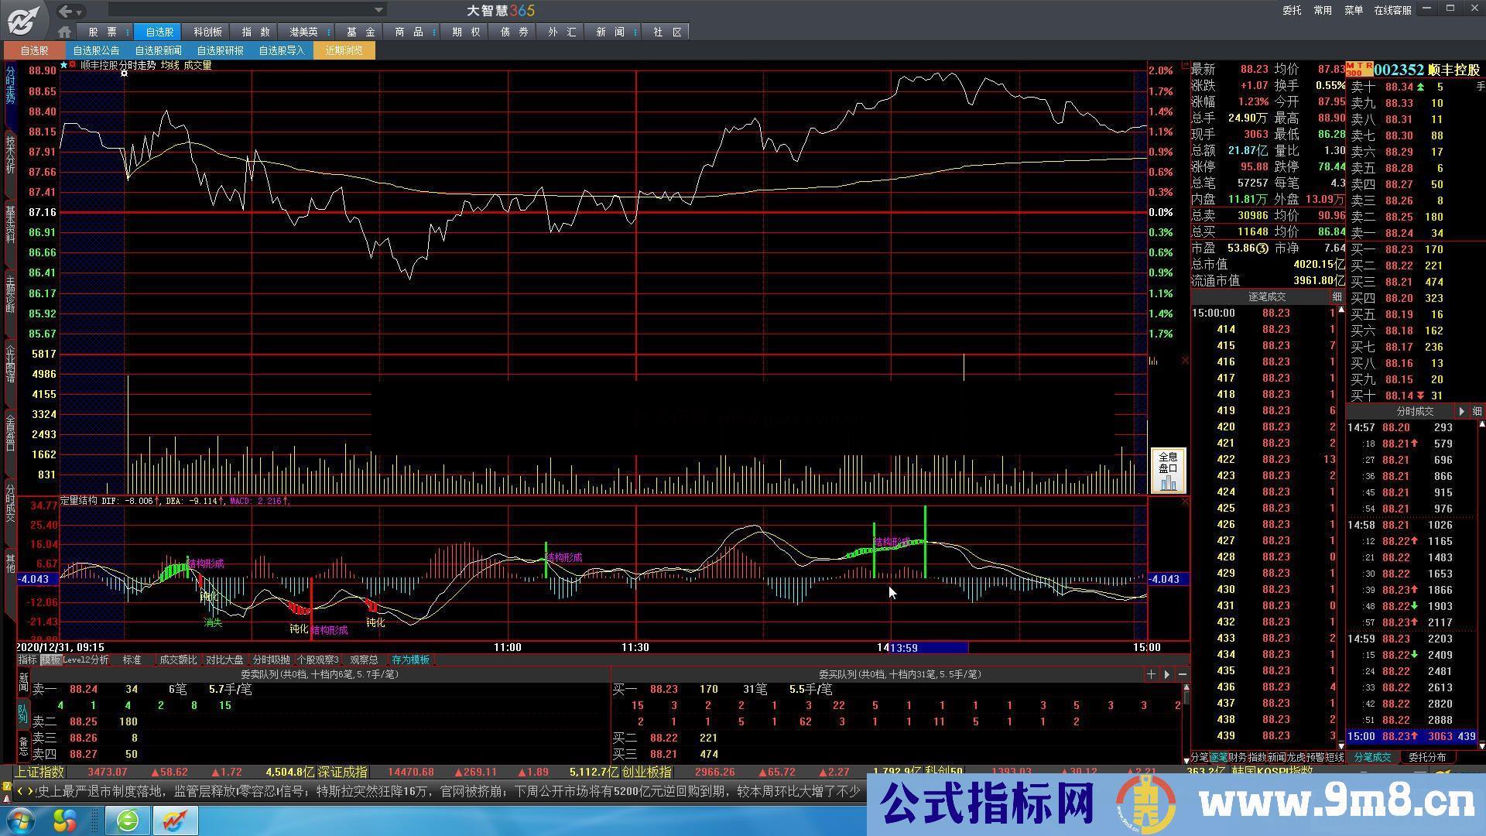Click the small bar-chart icon above 逐笔成交 panel

[x=1153, y=361]
